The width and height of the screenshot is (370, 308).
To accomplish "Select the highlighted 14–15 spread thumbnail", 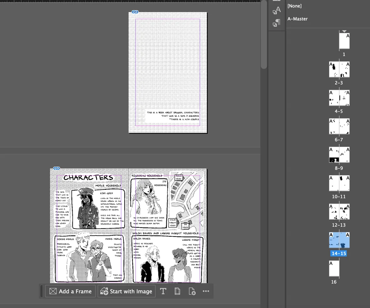I will click(x=339, y=240).
